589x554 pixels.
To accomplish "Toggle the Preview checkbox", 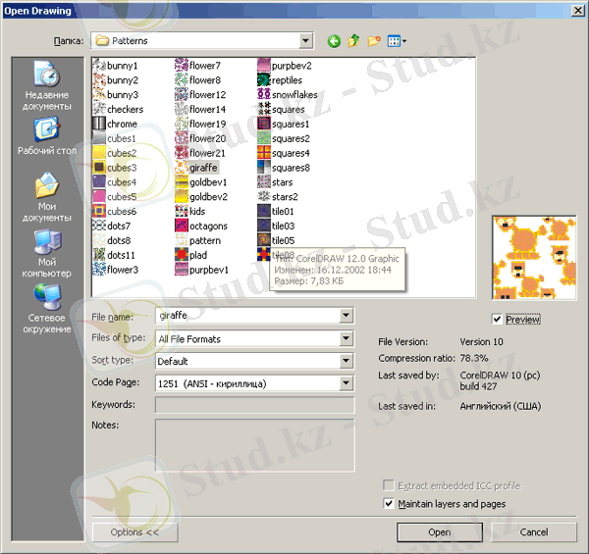I will click(497, 320).
